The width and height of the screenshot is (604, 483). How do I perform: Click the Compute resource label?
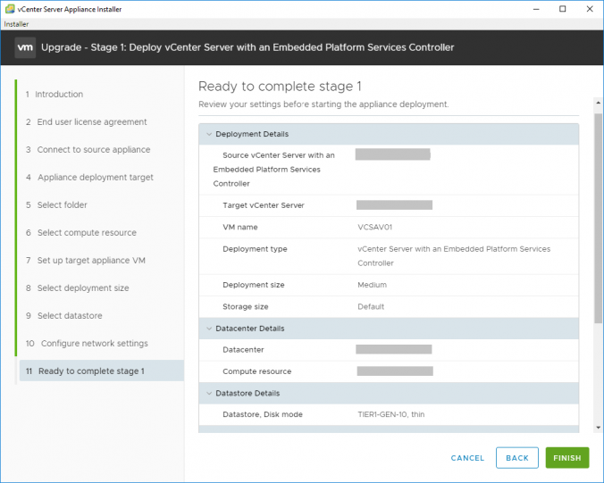[257, 371]
